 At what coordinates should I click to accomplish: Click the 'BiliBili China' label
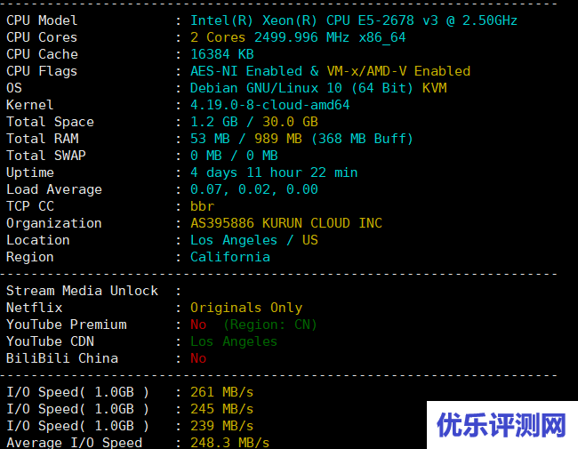pos(62,358)
